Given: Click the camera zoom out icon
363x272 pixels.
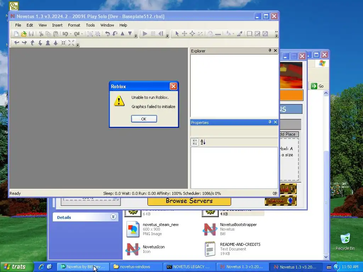Looking at the screenshot, I should pyautogui.click(x=56, y=43).
